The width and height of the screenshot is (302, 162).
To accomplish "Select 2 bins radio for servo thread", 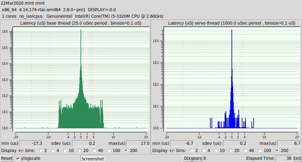I will (192, 150).
